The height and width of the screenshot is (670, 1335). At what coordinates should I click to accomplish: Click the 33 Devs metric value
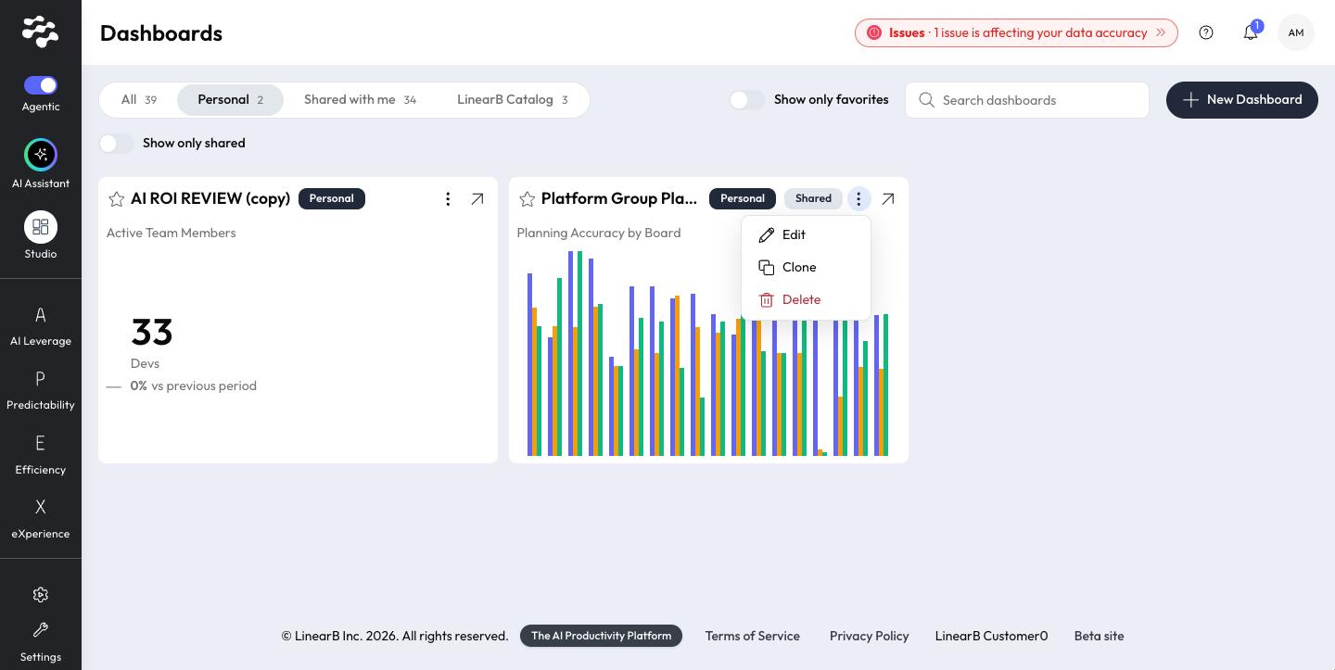pyautogui.click(x=152, y=332)
